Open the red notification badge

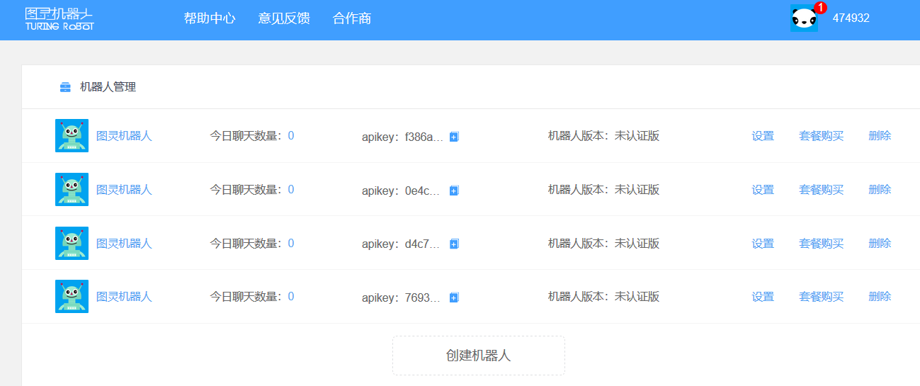click(821, 8)
